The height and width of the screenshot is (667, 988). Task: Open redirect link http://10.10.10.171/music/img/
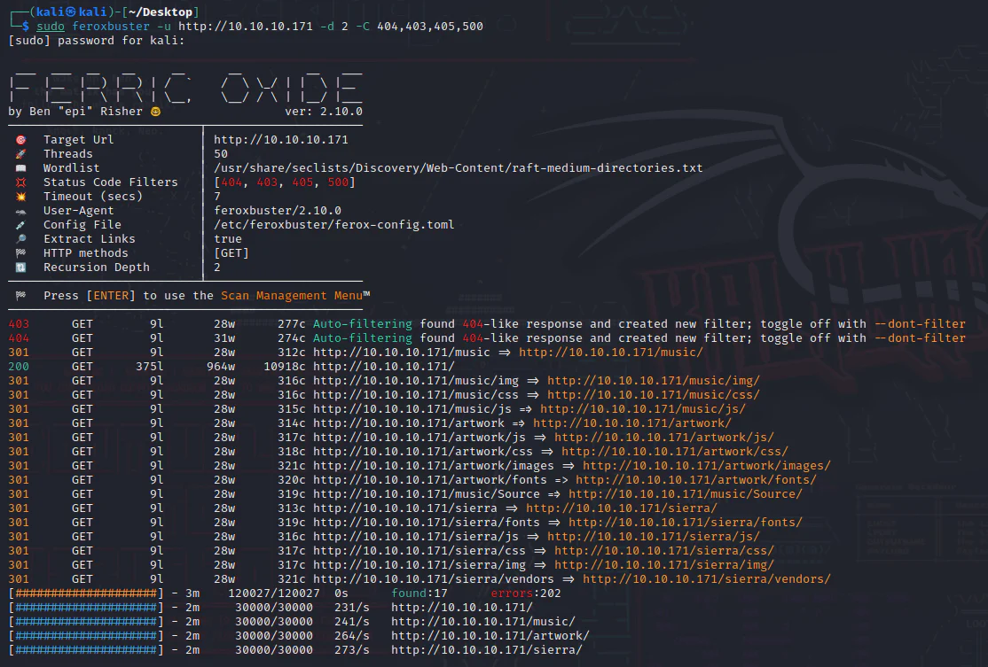(x=654, y=381)
